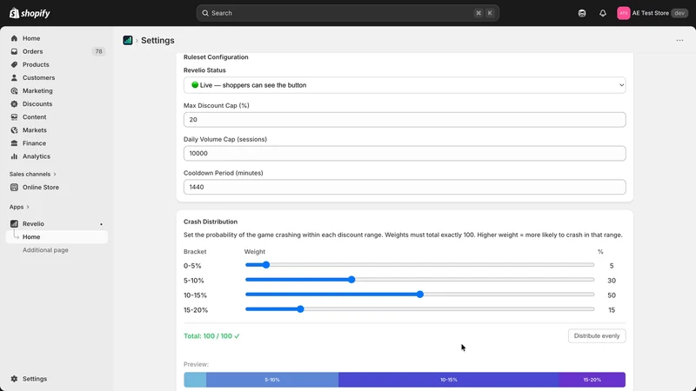
Task: Click the Cooldown Period field
Action: 405,187
